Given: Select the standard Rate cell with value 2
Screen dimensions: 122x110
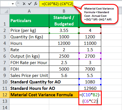Looking at the screenshot, I should point(64,50).
